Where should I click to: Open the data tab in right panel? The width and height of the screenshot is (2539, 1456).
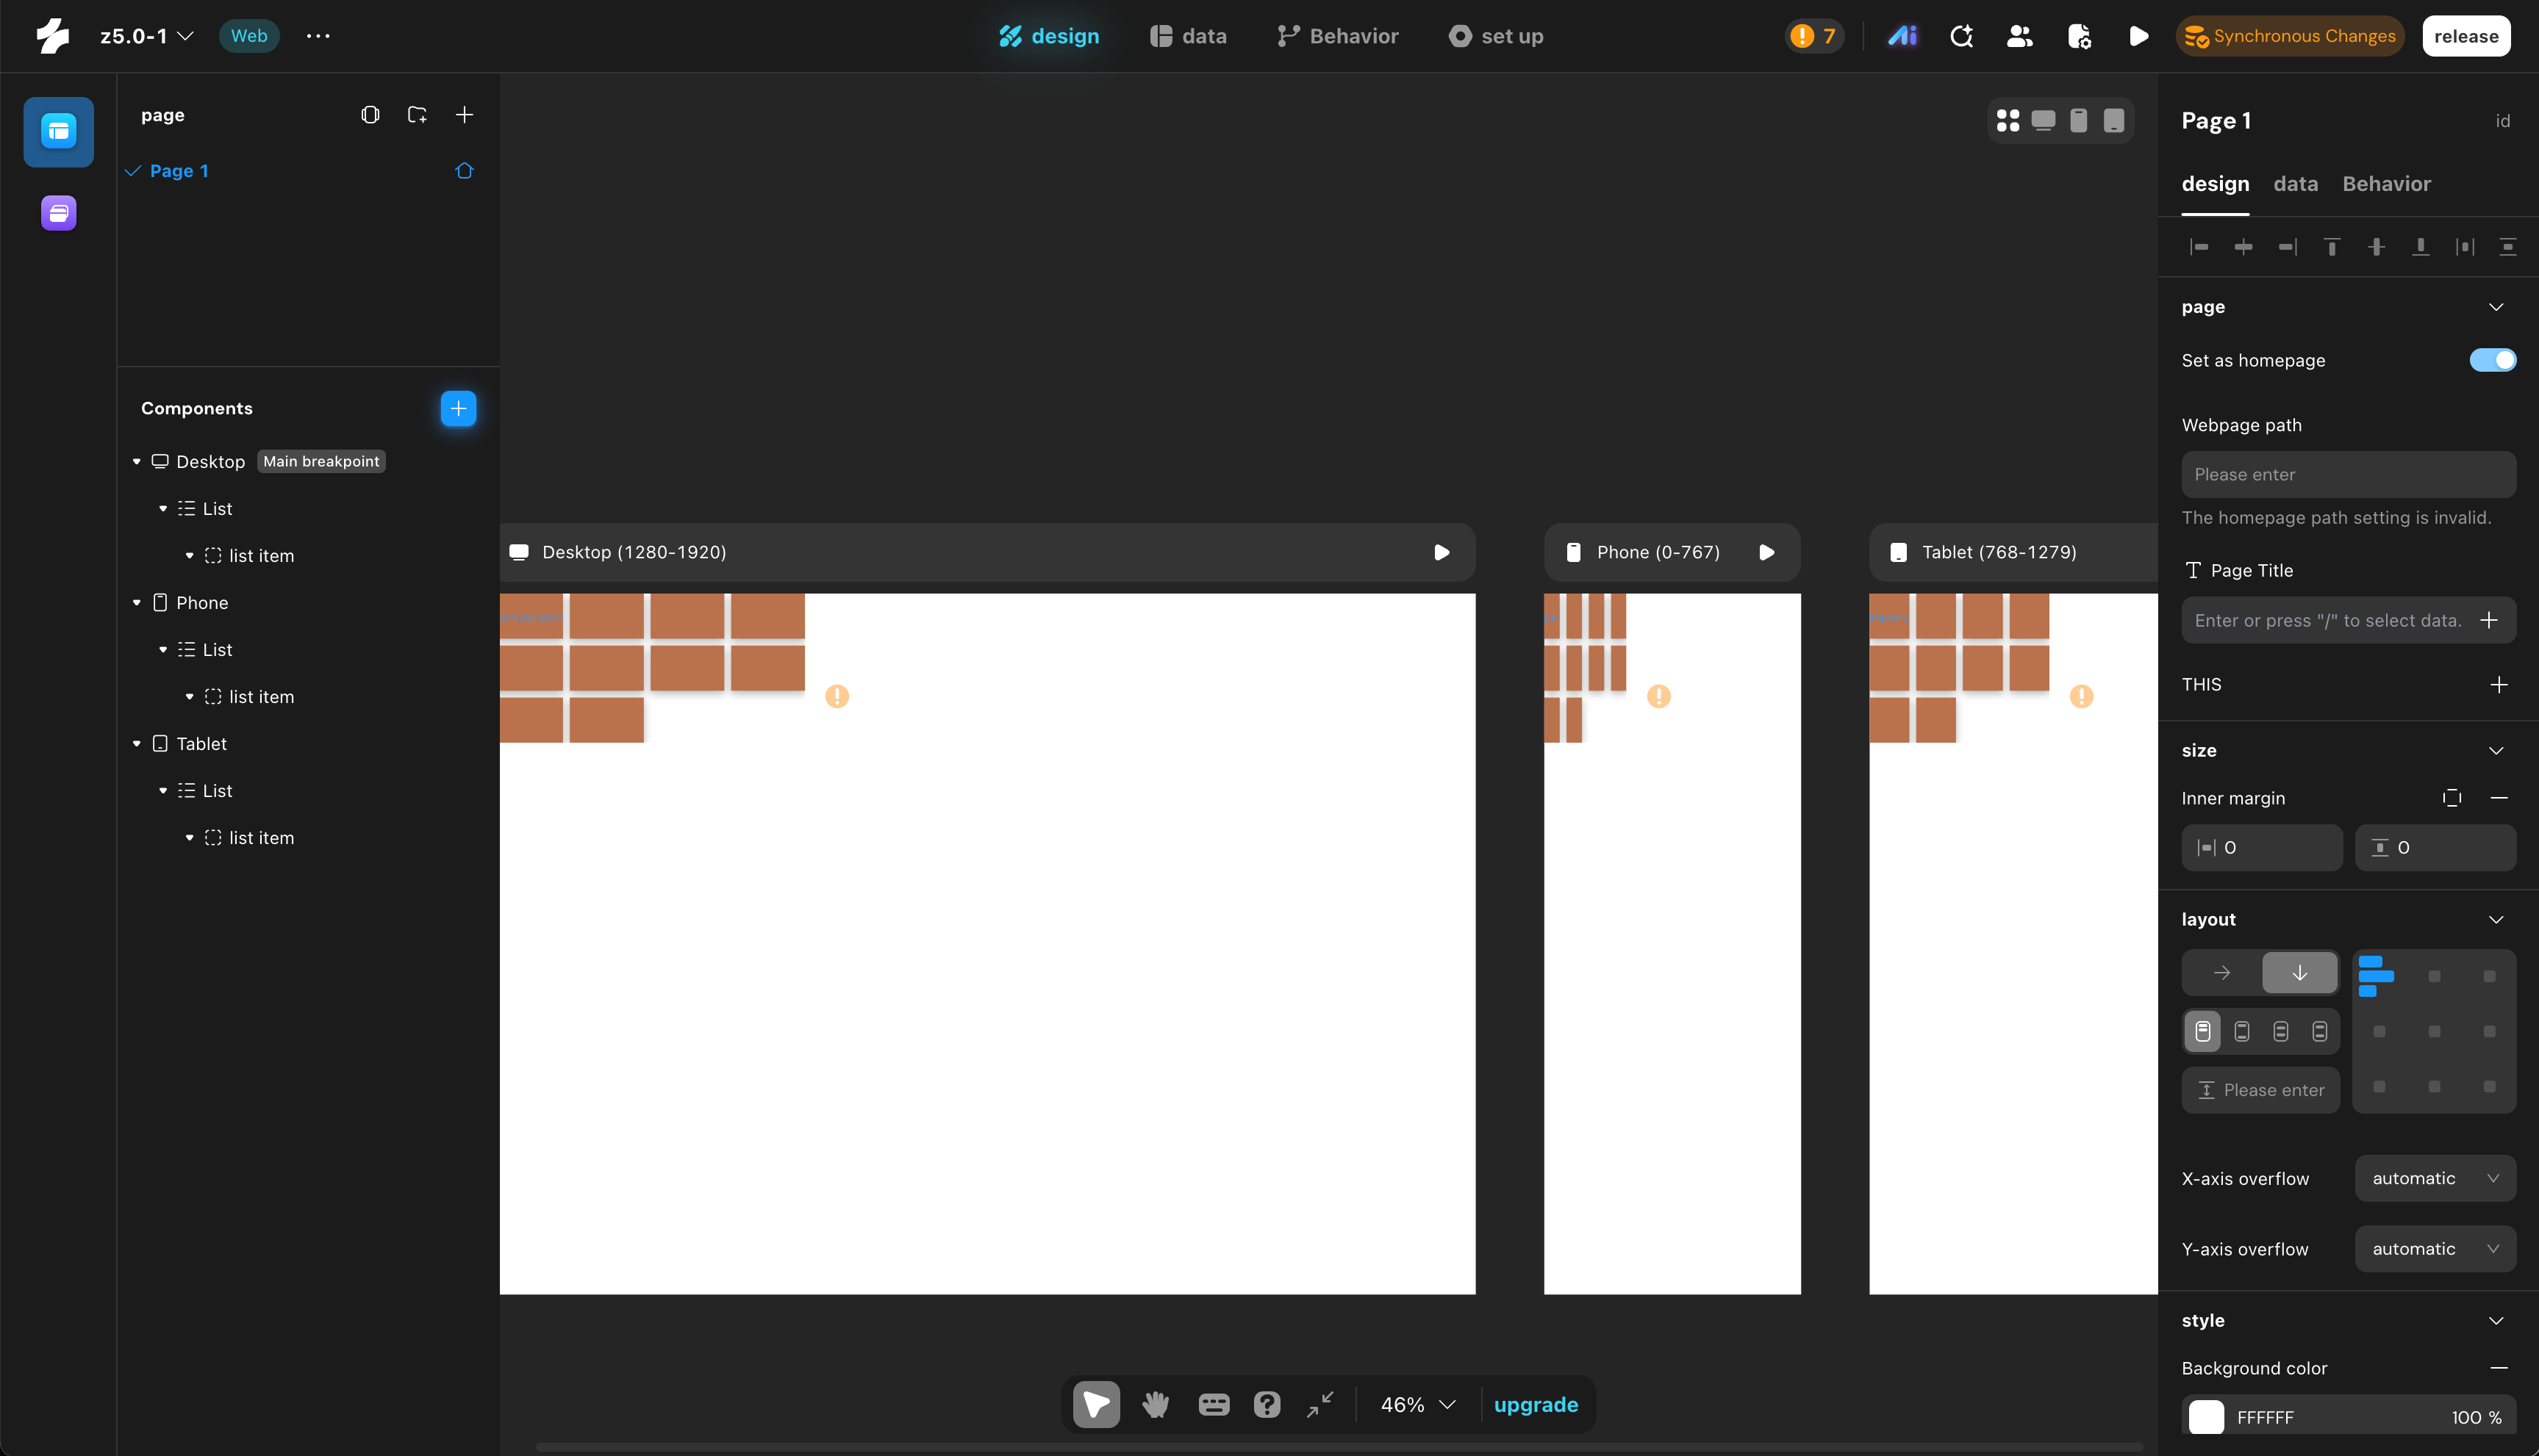2295,184
